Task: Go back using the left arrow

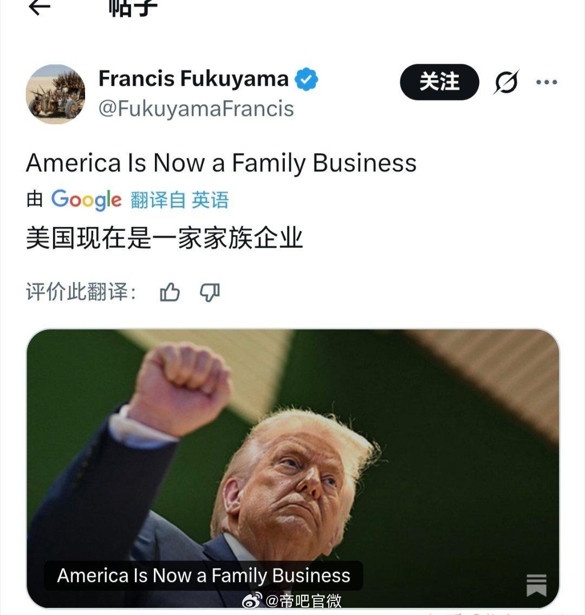Action: [40, 7]
